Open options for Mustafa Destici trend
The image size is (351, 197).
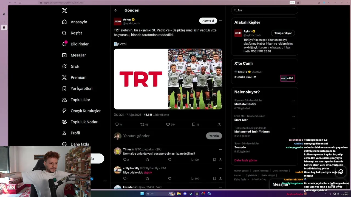tap(293, 101)
